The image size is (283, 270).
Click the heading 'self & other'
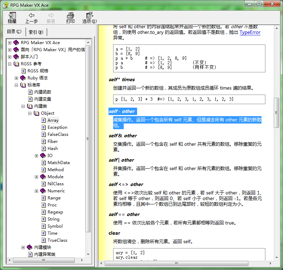[123, 136]
